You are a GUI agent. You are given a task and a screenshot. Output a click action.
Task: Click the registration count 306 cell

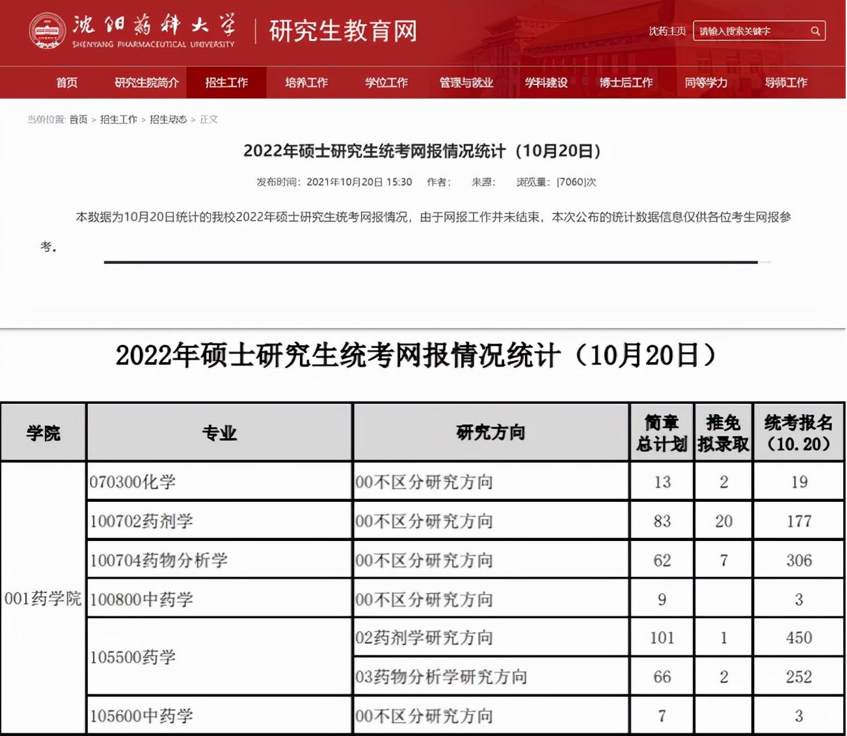799,560
